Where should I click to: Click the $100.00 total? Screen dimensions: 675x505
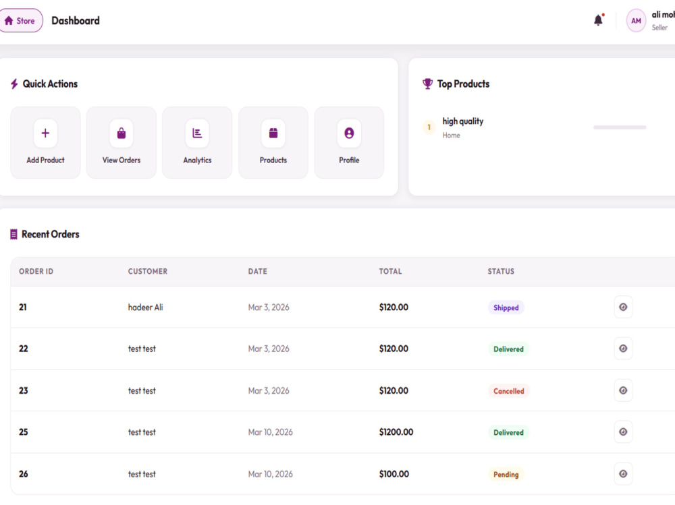pos(394,474)
